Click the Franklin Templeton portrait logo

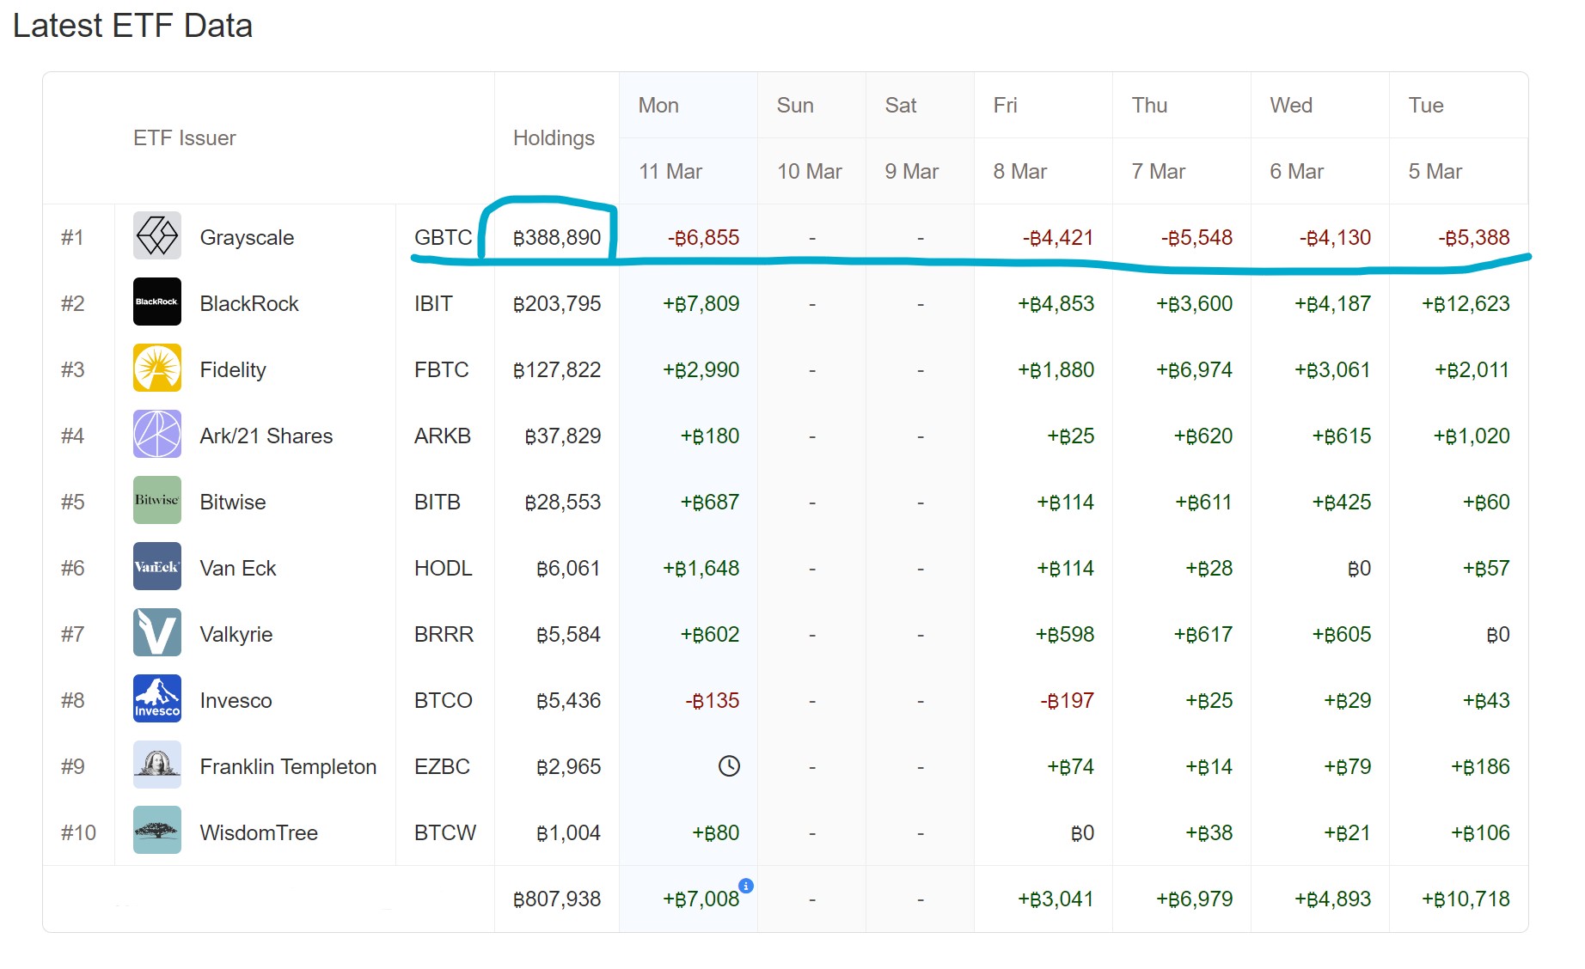click(156, 765)
